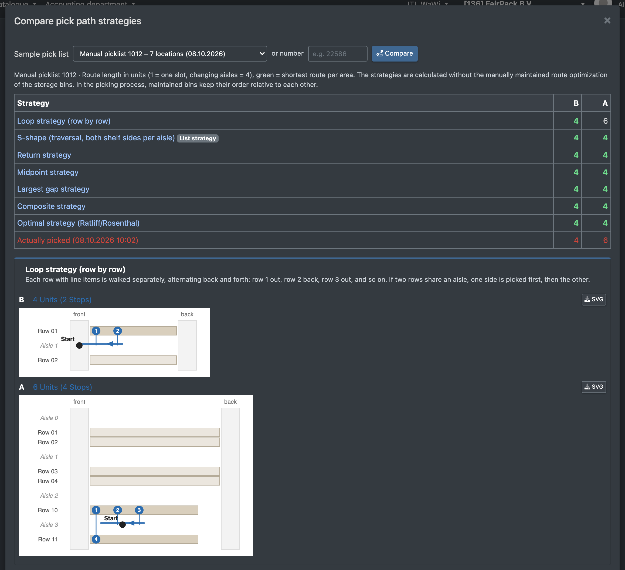The image size is (625, 570).
Task: Download SVG for area A diagram
Action: [x=594, y=387]
